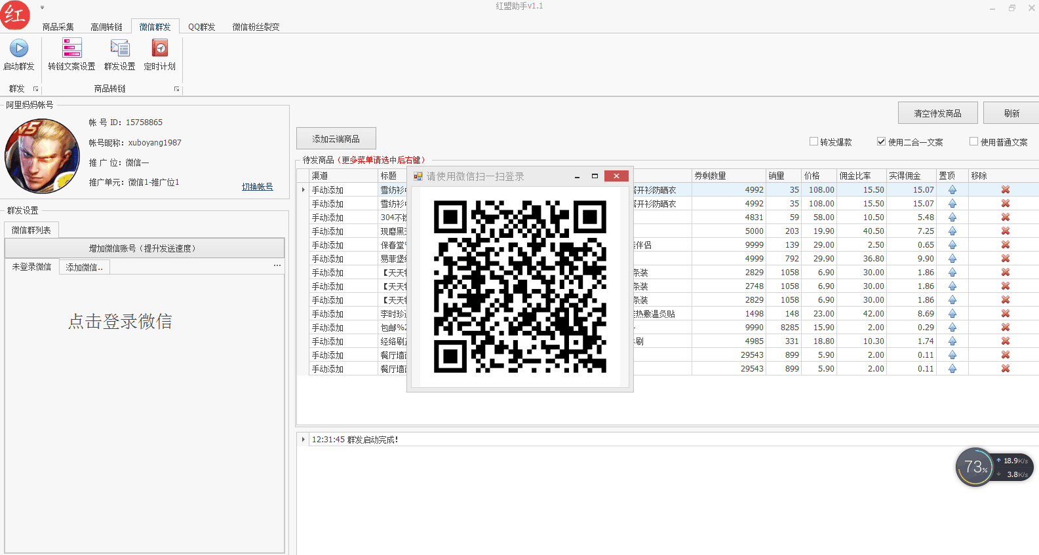Pin the 易菲堡 row priced 29.90 to top
Viewport: 1039px width, 555px height.
(952, 259)
